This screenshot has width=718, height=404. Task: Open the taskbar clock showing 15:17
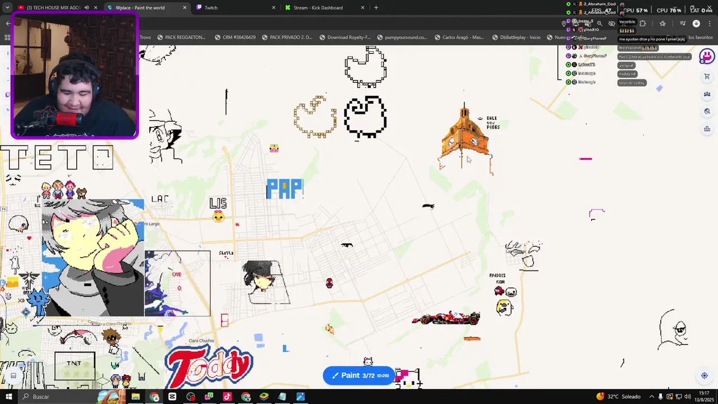[x=704, y=397]
